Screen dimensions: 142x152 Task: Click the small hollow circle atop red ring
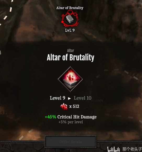click(70, 12)
